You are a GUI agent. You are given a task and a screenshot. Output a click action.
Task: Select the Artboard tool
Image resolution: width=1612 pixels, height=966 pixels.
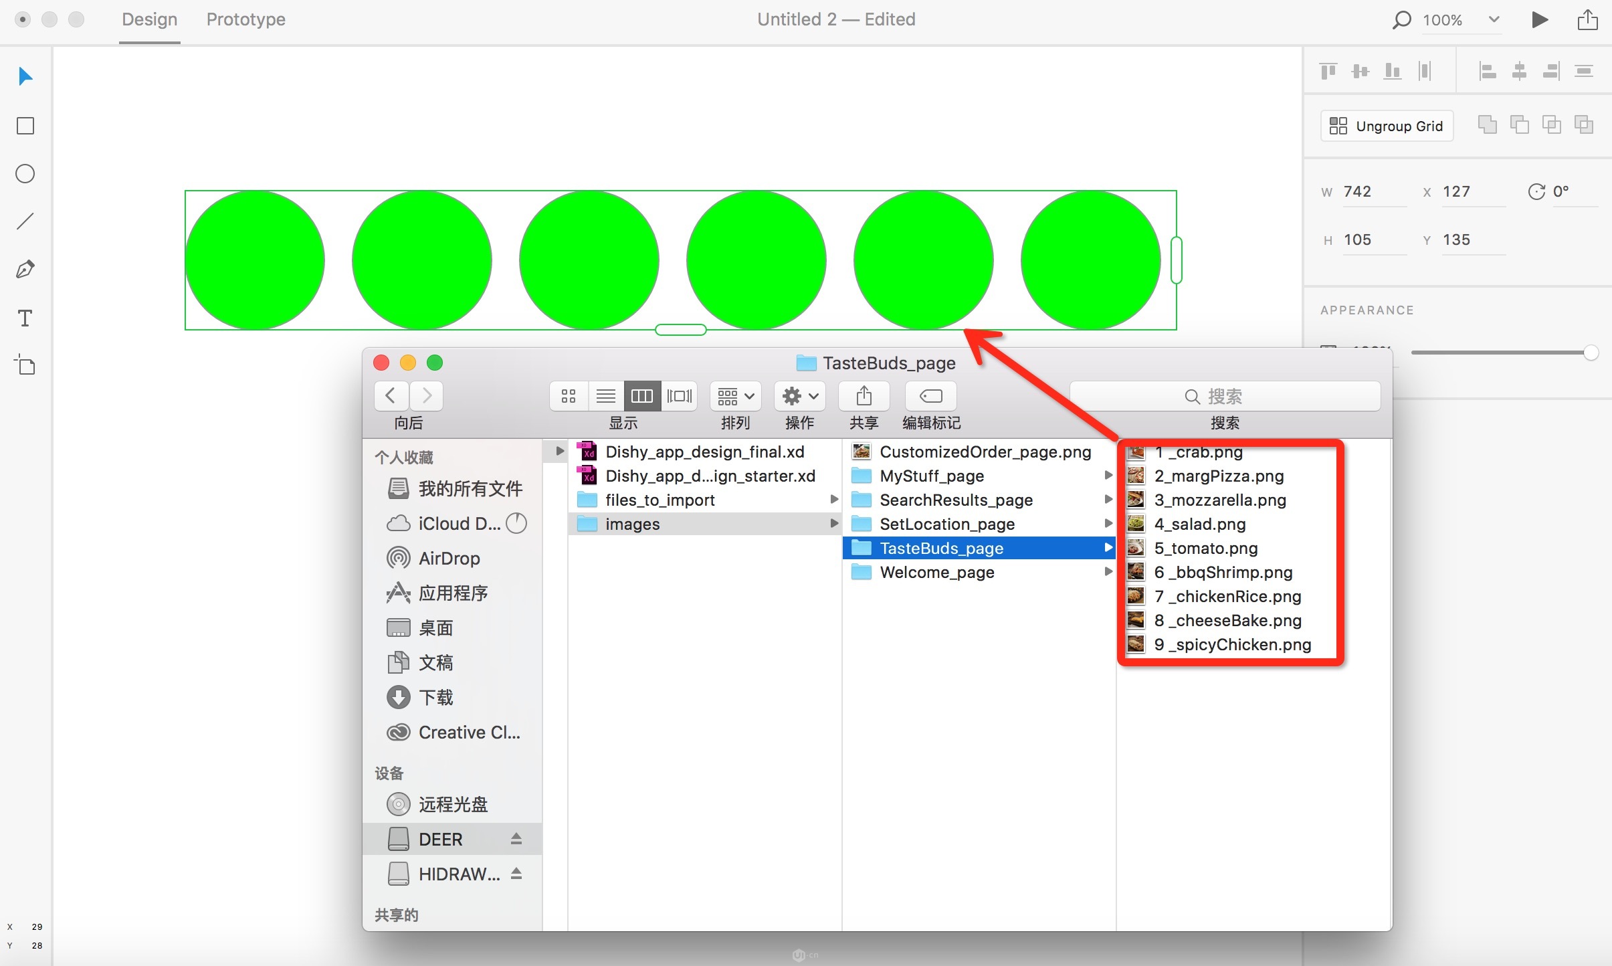click(x=25, y=365)
